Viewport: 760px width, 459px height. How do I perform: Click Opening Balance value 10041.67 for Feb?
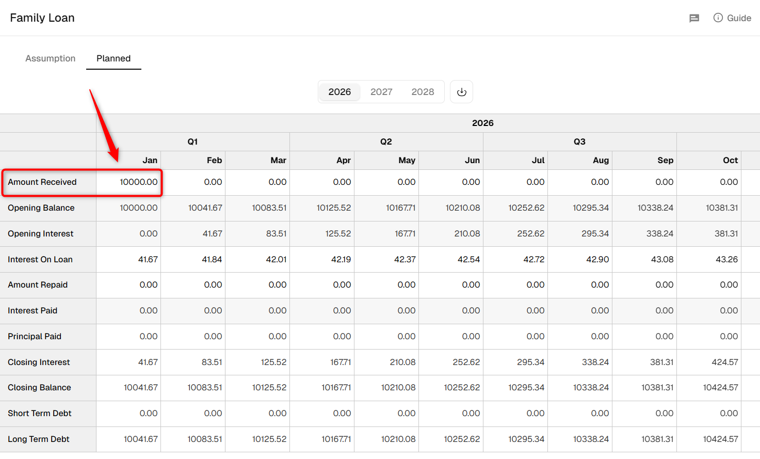click(205, 208)
